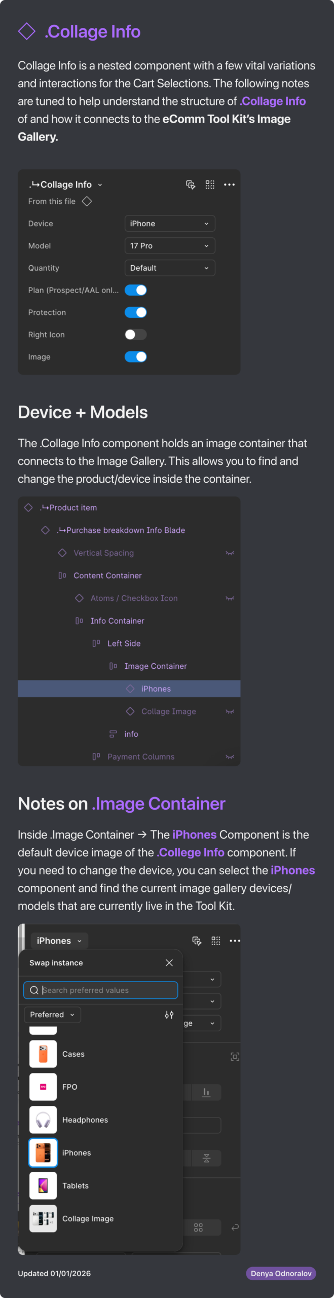This screenshot has width=334, height=1298.
Task: Click the filter settings icon in Swap instance
Action: click(169, 1015)
